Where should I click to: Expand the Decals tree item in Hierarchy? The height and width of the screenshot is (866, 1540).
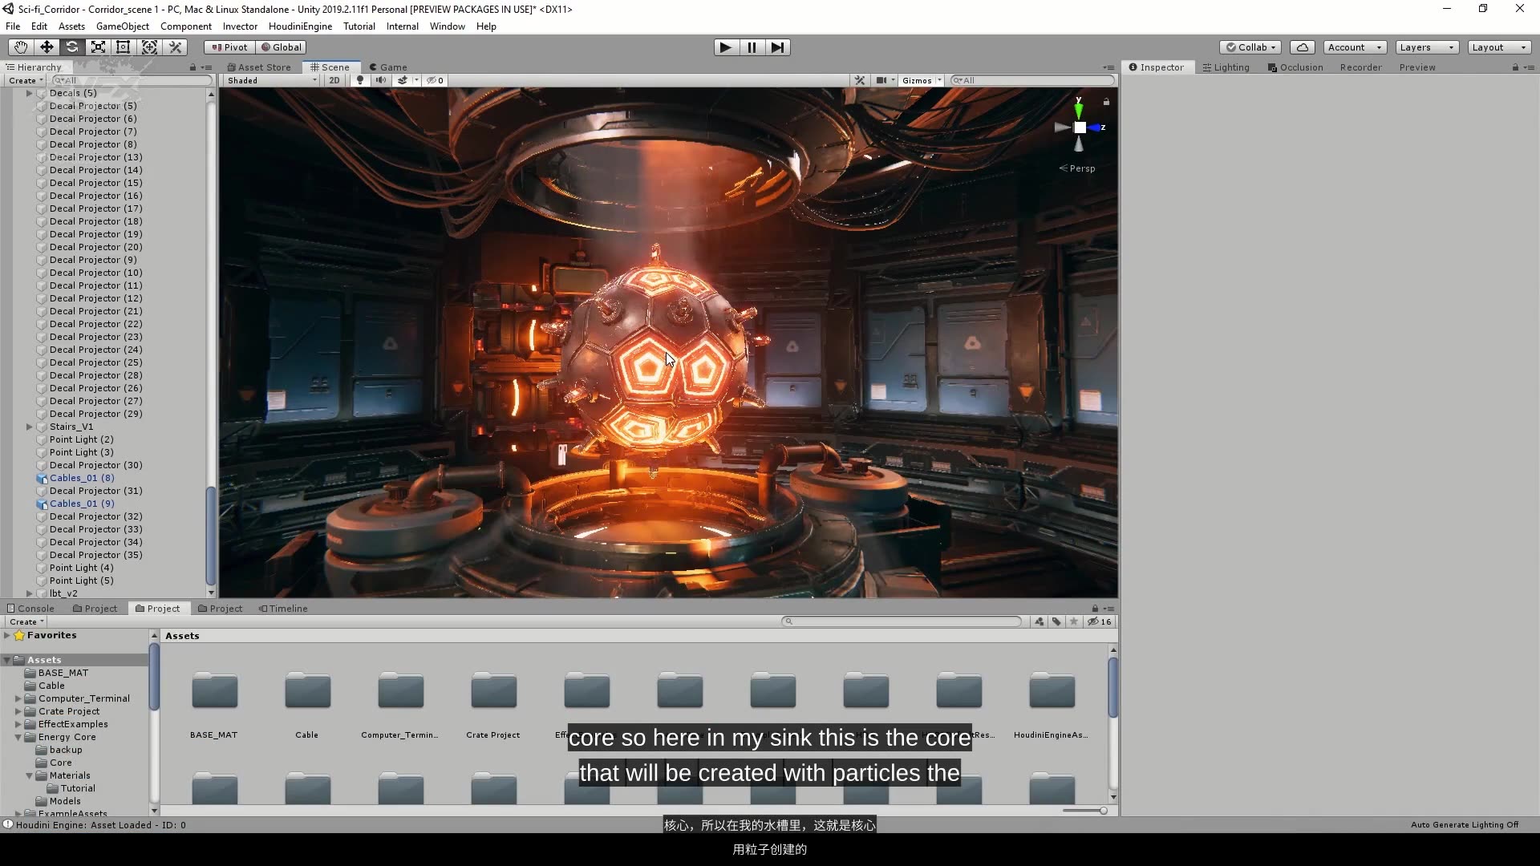click(x=30, y=92)
